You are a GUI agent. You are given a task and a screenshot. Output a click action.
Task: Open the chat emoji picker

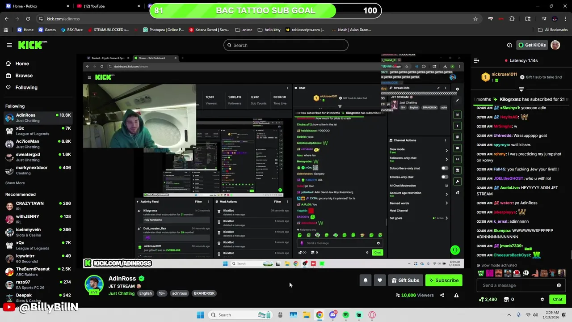559,285
